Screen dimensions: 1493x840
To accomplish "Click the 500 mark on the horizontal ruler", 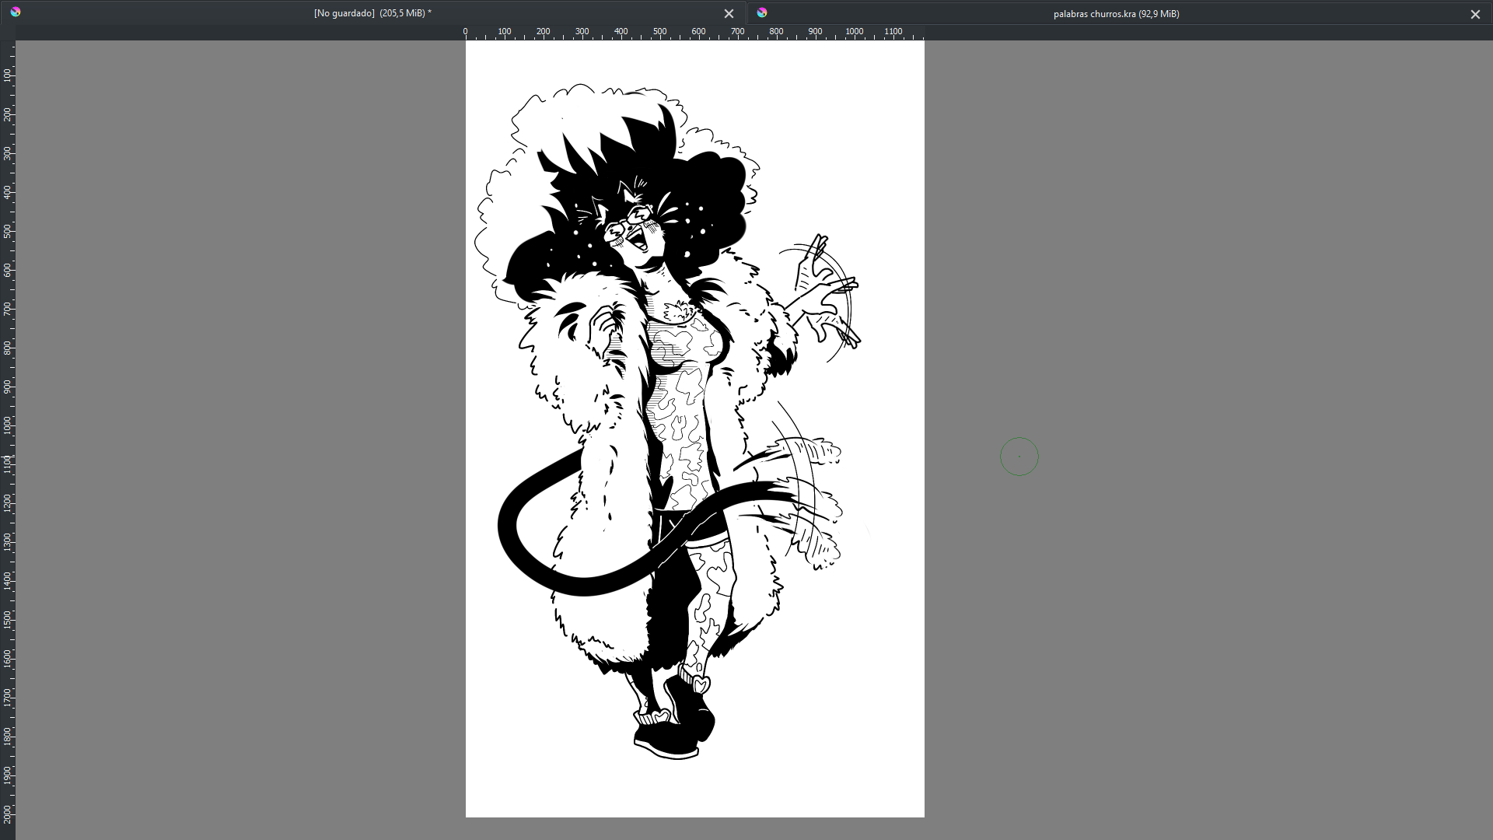I will [x=659, y=33].
